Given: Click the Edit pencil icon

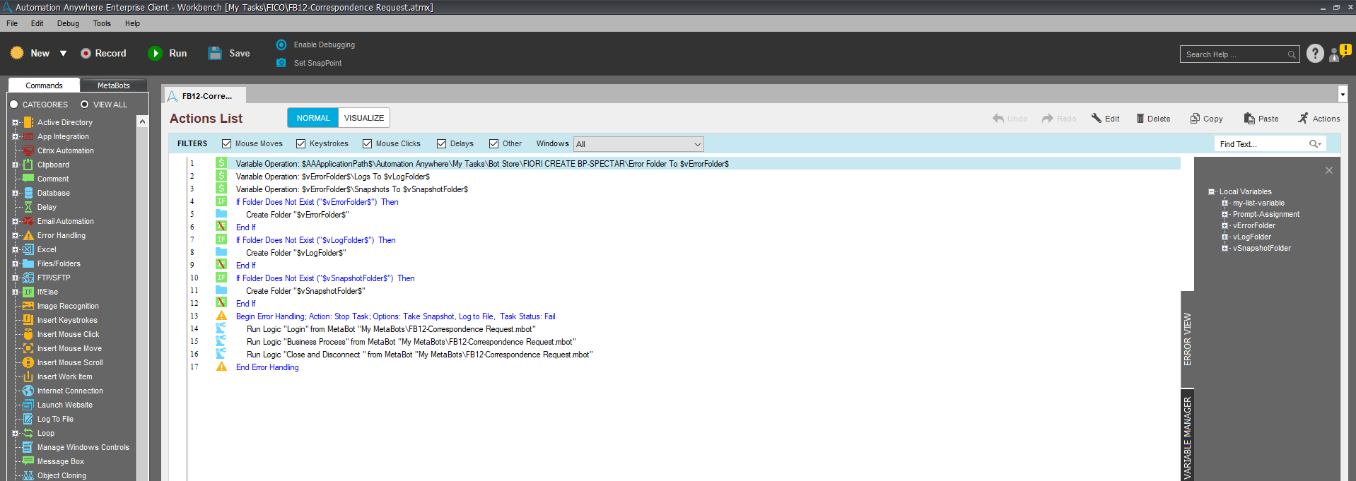Looking at the screenshot, I should pyautogui.click(x=1097, y=118).
